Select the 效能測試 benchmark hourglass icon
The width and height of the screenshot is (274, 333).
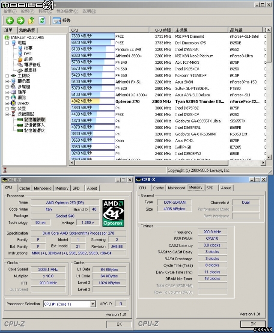tap(13, 114)
